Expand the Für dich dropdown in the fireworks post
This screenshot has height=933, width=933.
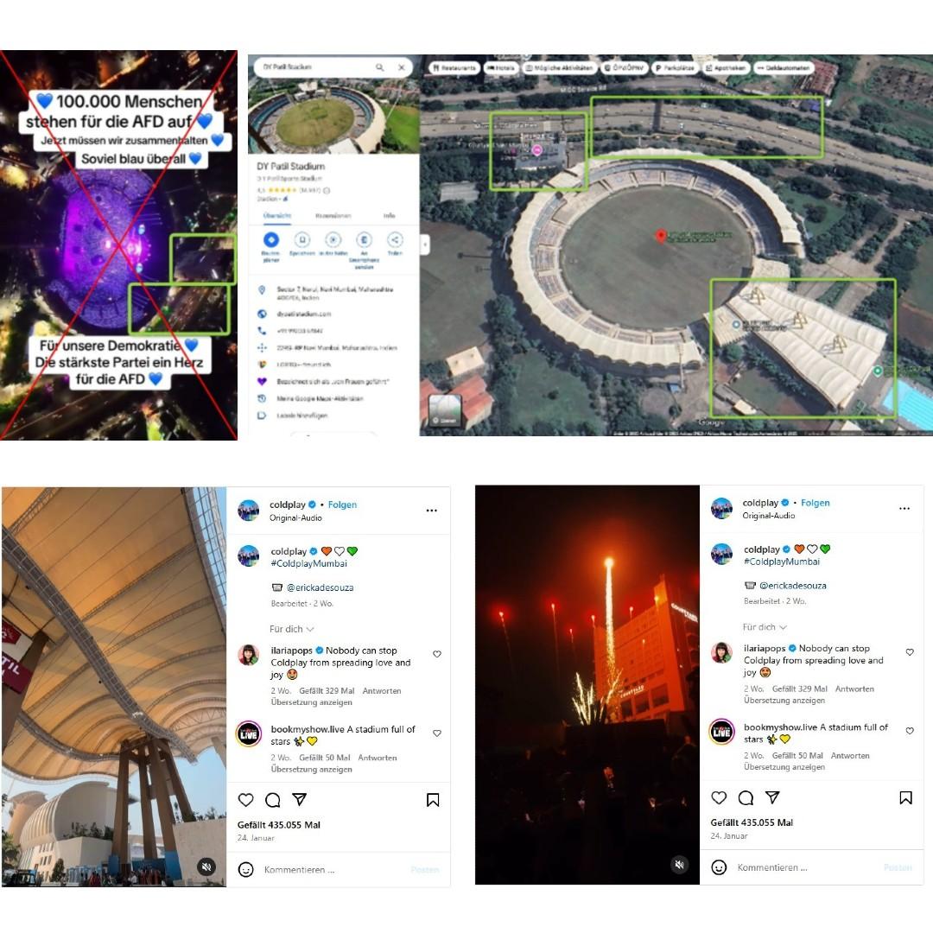[765, 627]
